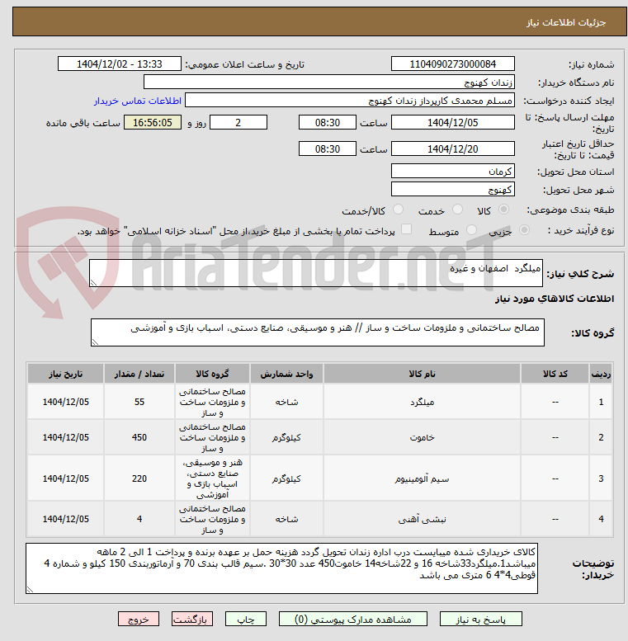Click quantity 55 in the میلگرد row

[139, 402]
